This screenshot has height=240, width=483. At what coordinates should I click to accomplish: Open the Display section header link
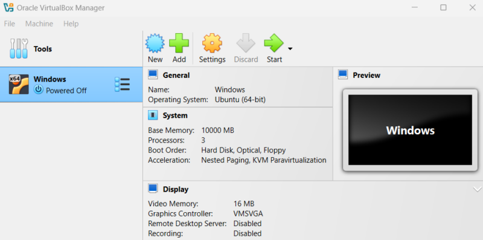(x=176, y=189)
